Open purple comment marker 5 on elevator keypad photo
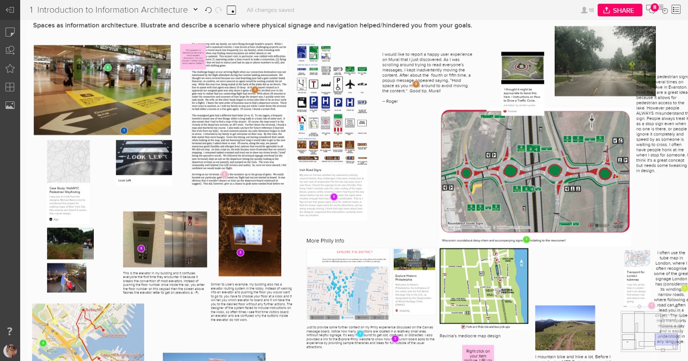This screenshot has height=361, width=688. point(141,248)
